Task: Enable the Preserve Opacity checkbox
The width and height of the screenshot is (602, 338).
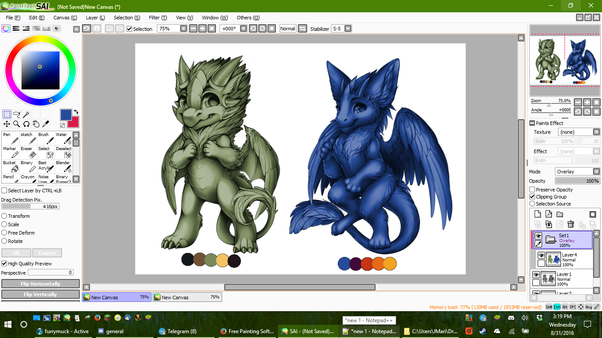Action: point(532,190)
